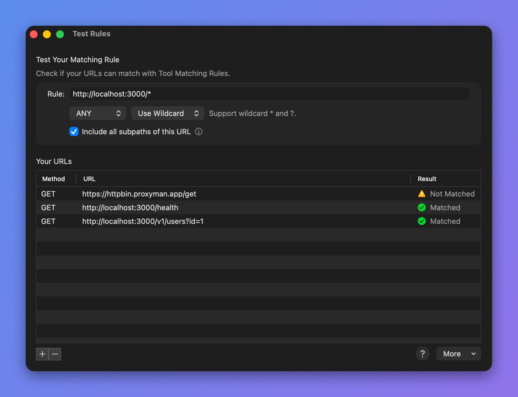
Task: Add a new URL with plus button
Action: pos(42,354)
